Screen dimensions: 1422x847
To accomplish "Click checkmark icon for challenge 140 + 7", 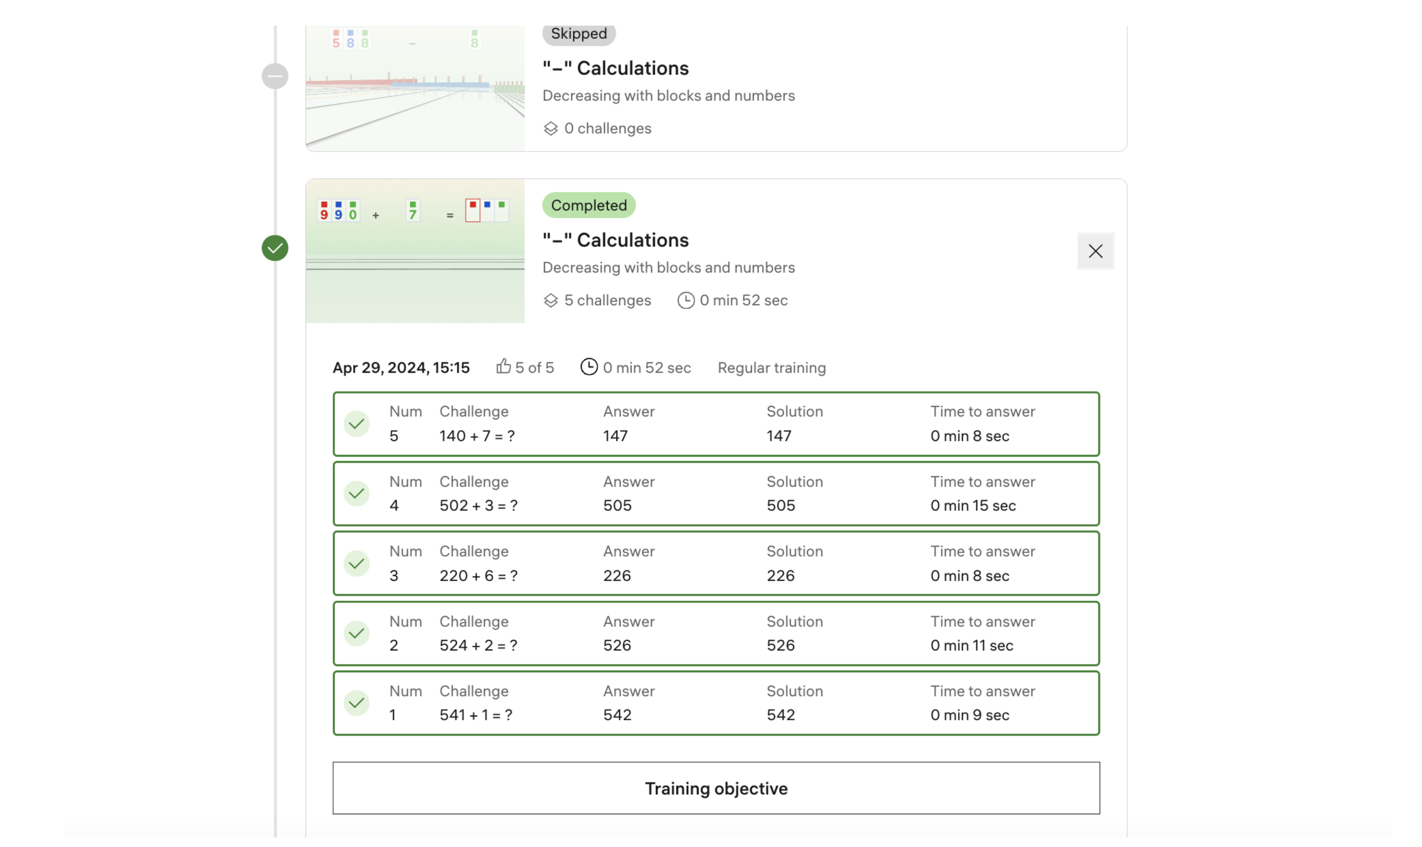I will 356,424.
